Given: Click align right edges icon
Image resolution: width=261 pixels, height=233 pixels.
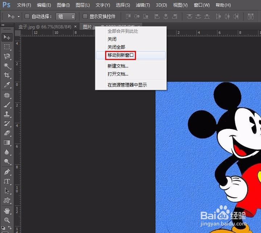Looking at the screenshot, I should point(175,16).
